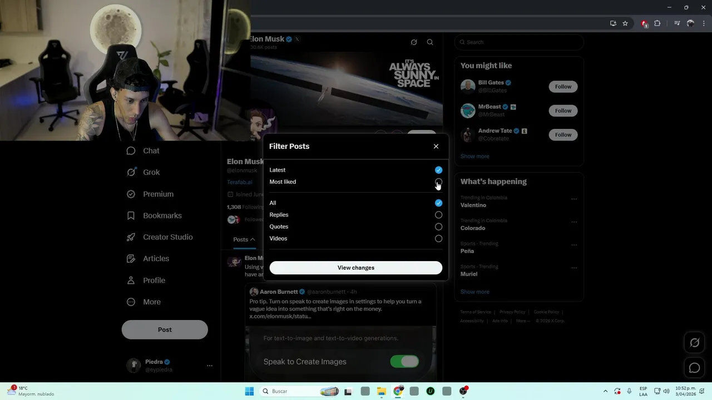Screen dimensions: 712x400
Task: Open Privacy Policy footer link
Action: click(512, 312)
